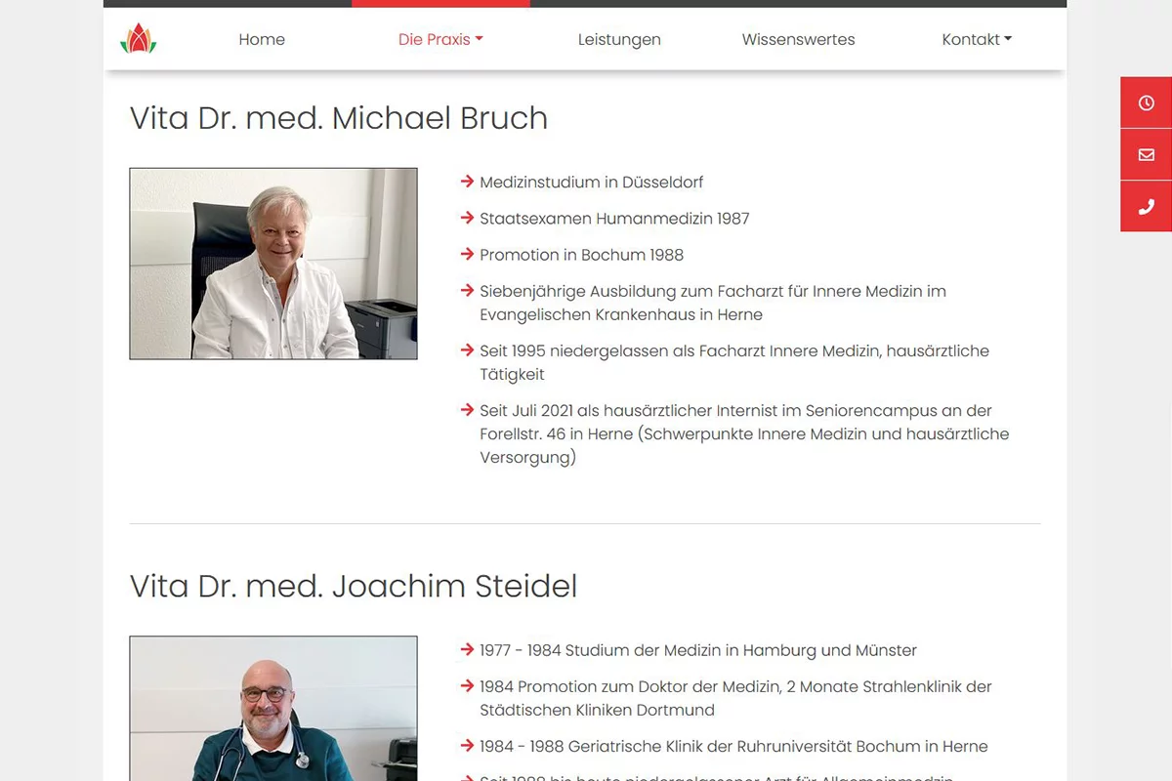
Task: Click the Vita Dr. med. Michael Bruch heading
Action: pos(338,118)
